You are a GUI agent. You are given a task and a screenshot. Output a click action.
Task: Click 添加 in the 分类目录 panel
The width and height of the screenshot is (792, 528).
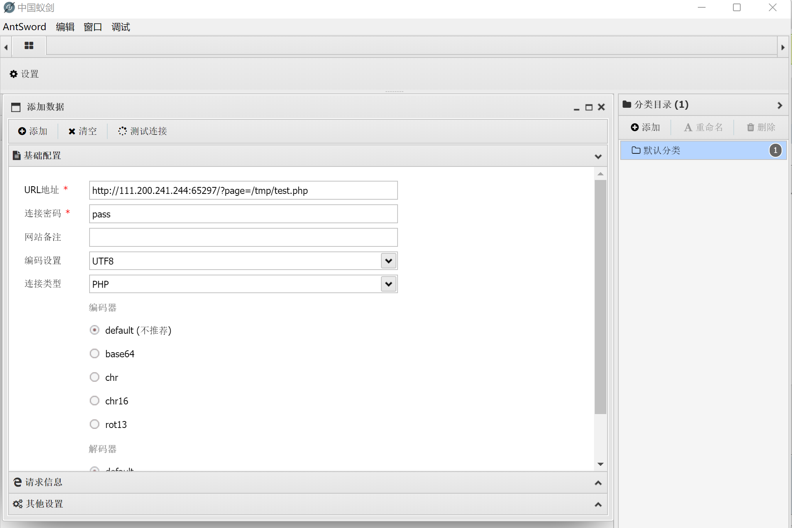point(646,127)
